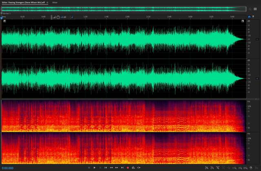Image resolution: width=261 pixels, height=171 pixels.
Task: Move playhead to next marker
Action: click(x=122, y=168)
